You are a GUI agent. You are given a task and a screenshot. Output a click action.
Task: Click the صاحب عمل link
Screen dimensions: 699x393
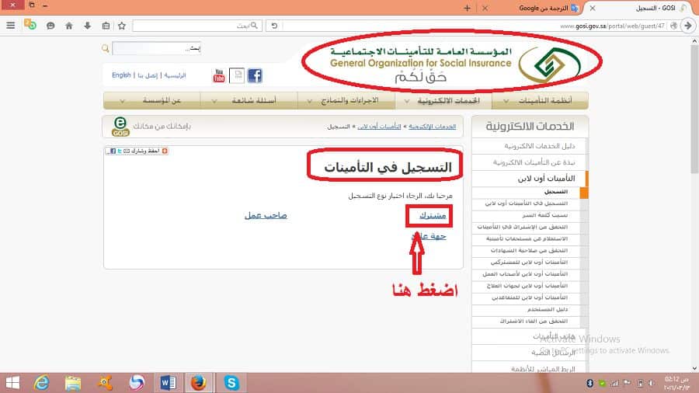tap(266, 216)
